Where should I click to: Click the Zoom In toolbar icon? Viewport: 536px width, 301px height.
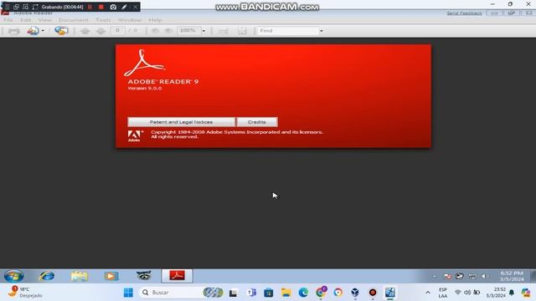pyautogui.click(x=168, y=31)
